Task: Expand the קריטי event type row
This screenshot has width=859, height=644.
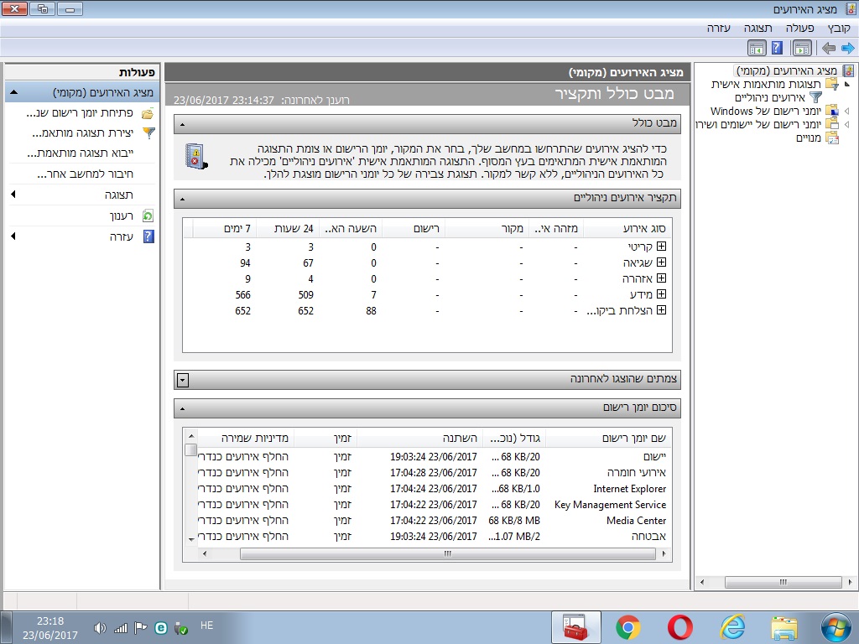Action: point(661,247)
